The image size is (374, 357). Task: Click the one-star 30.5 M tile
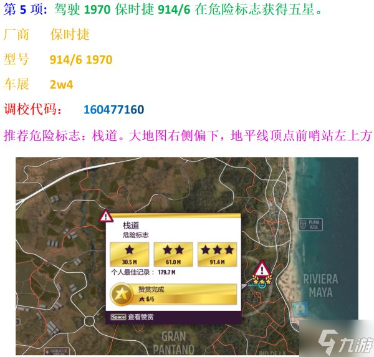click(x=129, y=254)
